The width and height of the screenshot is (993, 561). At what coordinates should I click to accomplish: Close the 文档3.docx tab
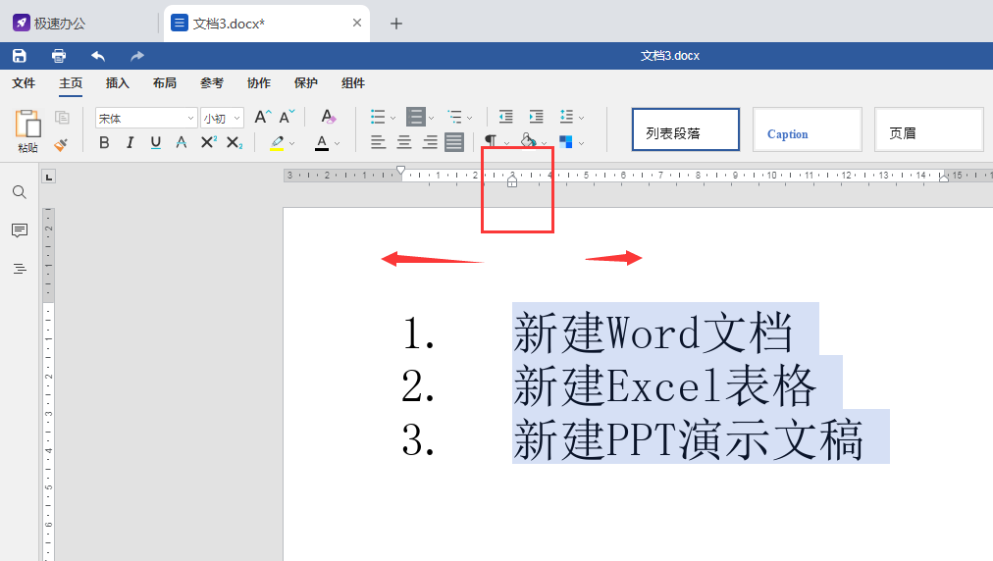(x=357, y=23)
